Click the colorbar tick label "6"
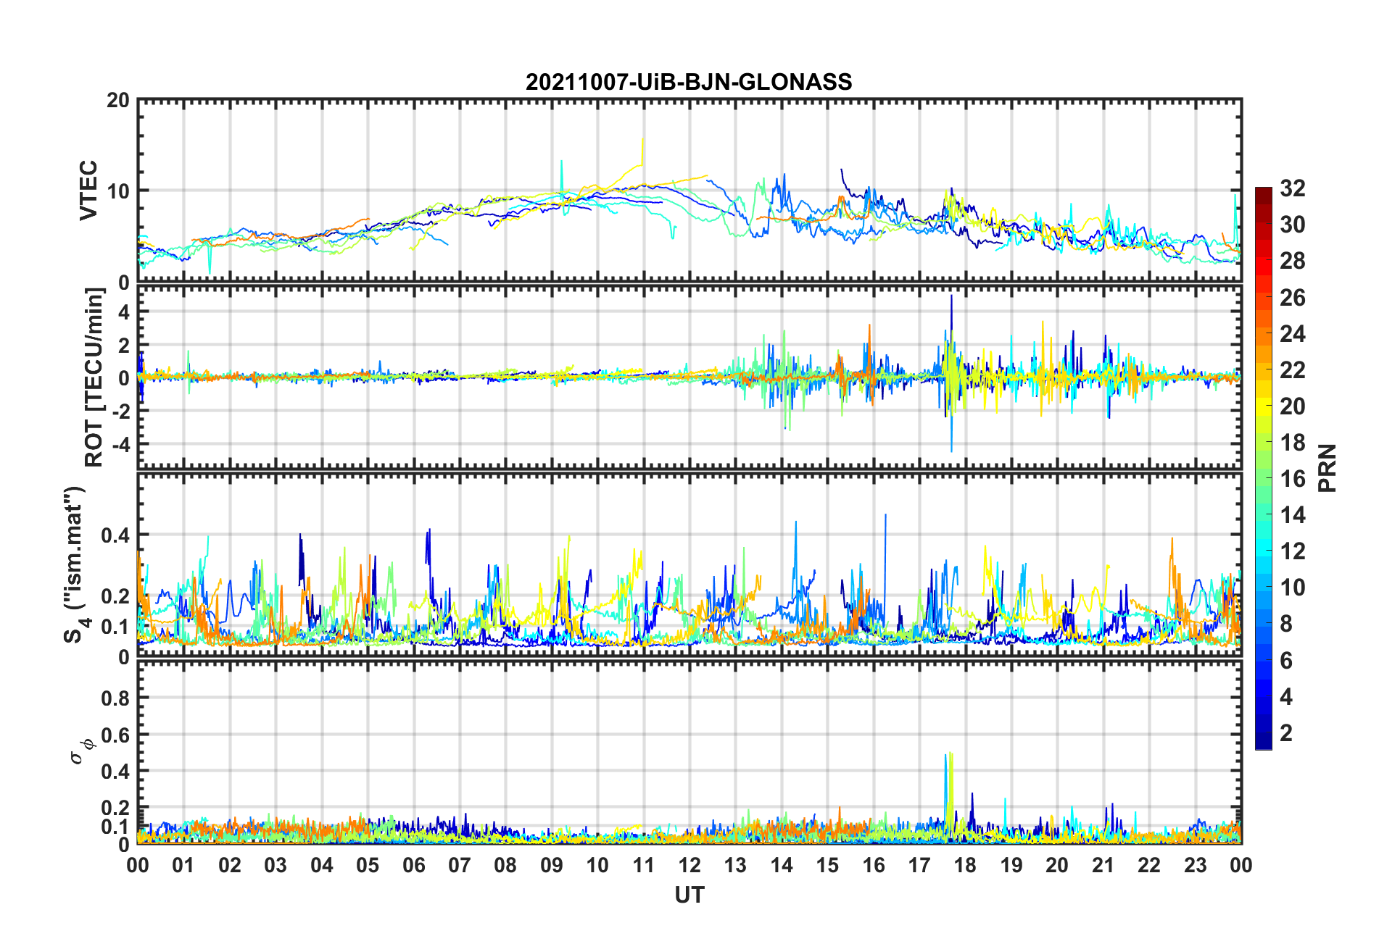 [1286, 661]
